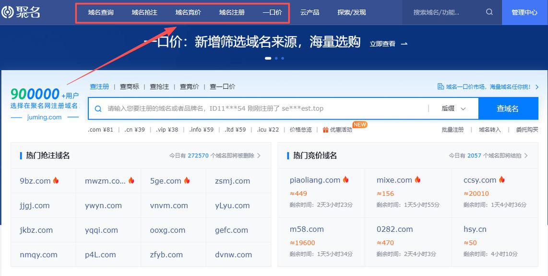Click the flame icon next to piaoliang.com
Screen dimensions: 548x276
pyautogui.click(x=345, y=180)
